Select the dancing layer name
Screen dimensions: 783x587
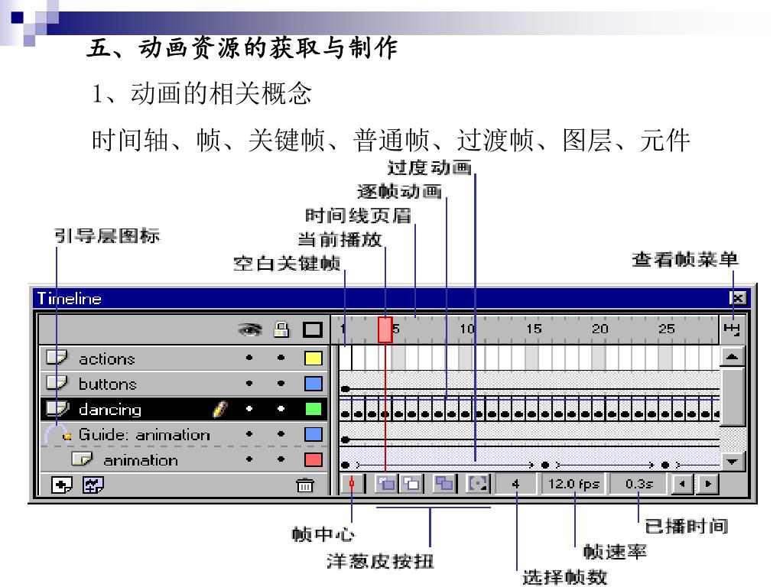pos(110,410)
